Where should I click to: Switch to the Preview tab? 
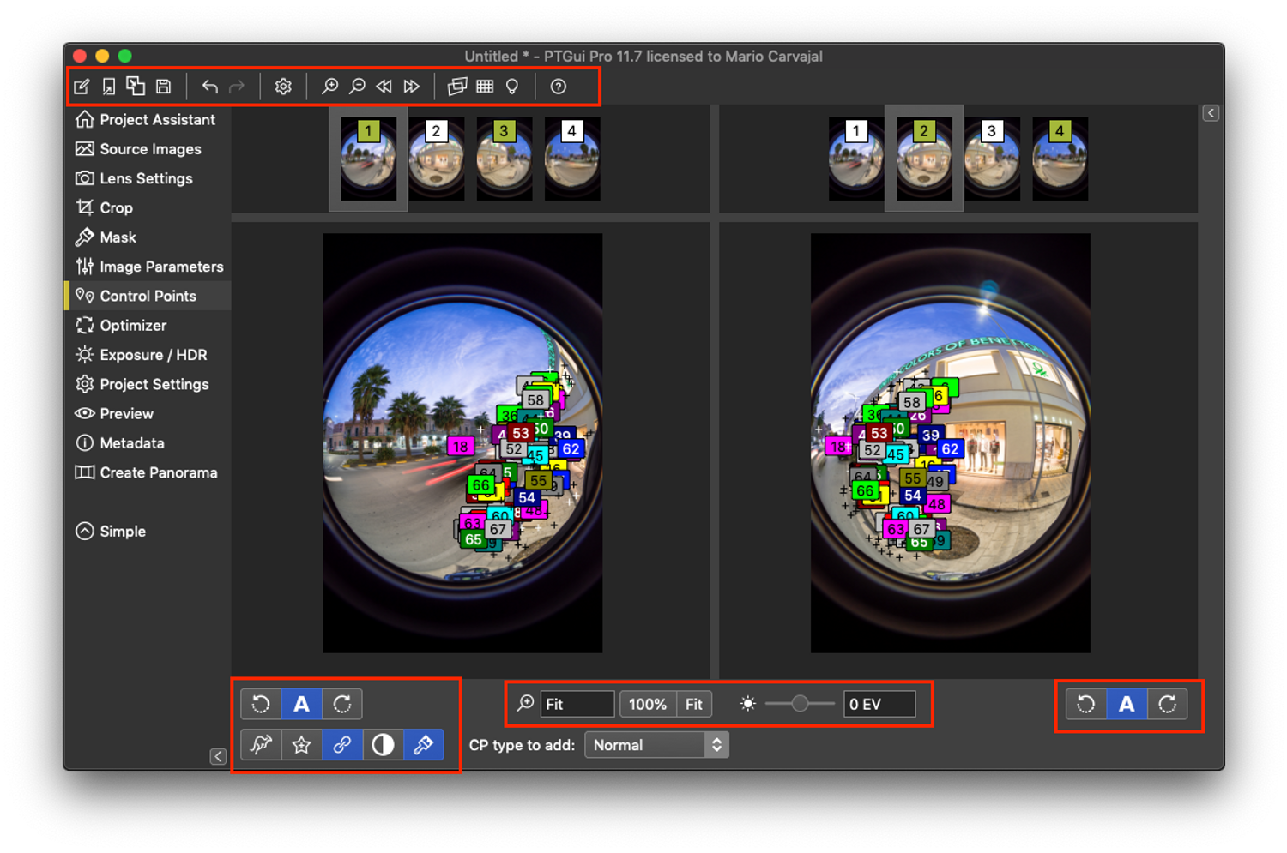[x=148, y=414]
